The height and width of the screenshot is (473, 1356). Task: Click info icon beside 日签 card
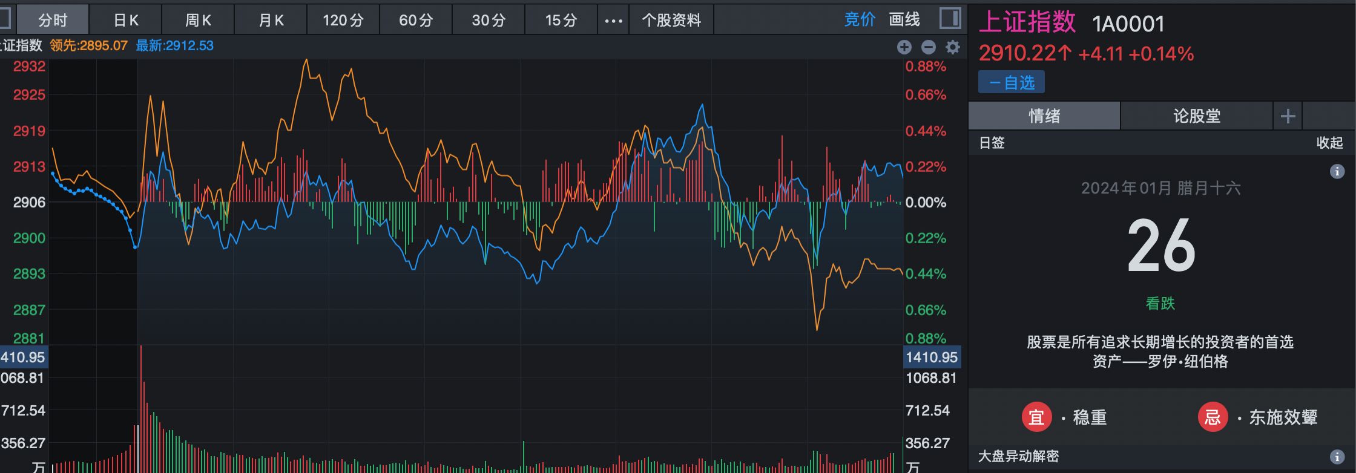coord(1337,172)
